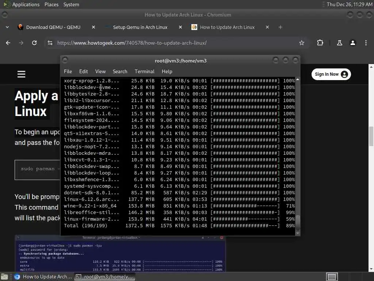Click the show desktop icon in bottom panel
The width and height of the screenshot is (374, 281).
(4, 277)
